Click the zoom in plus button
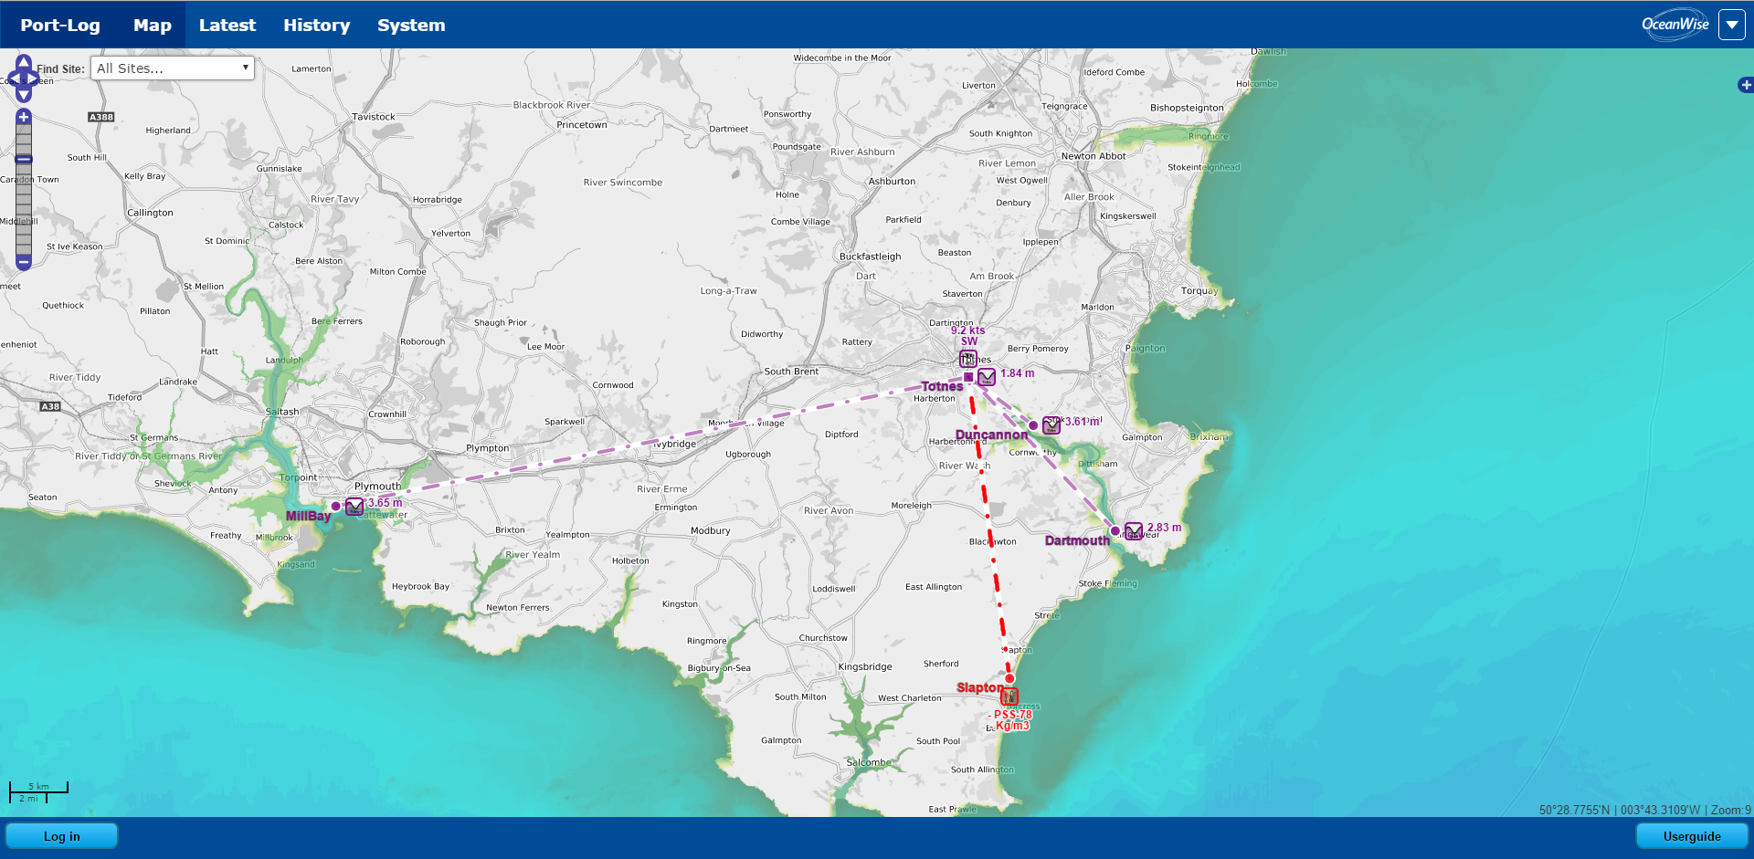Viewport: 1754px width, 859px height. point(24,117)
